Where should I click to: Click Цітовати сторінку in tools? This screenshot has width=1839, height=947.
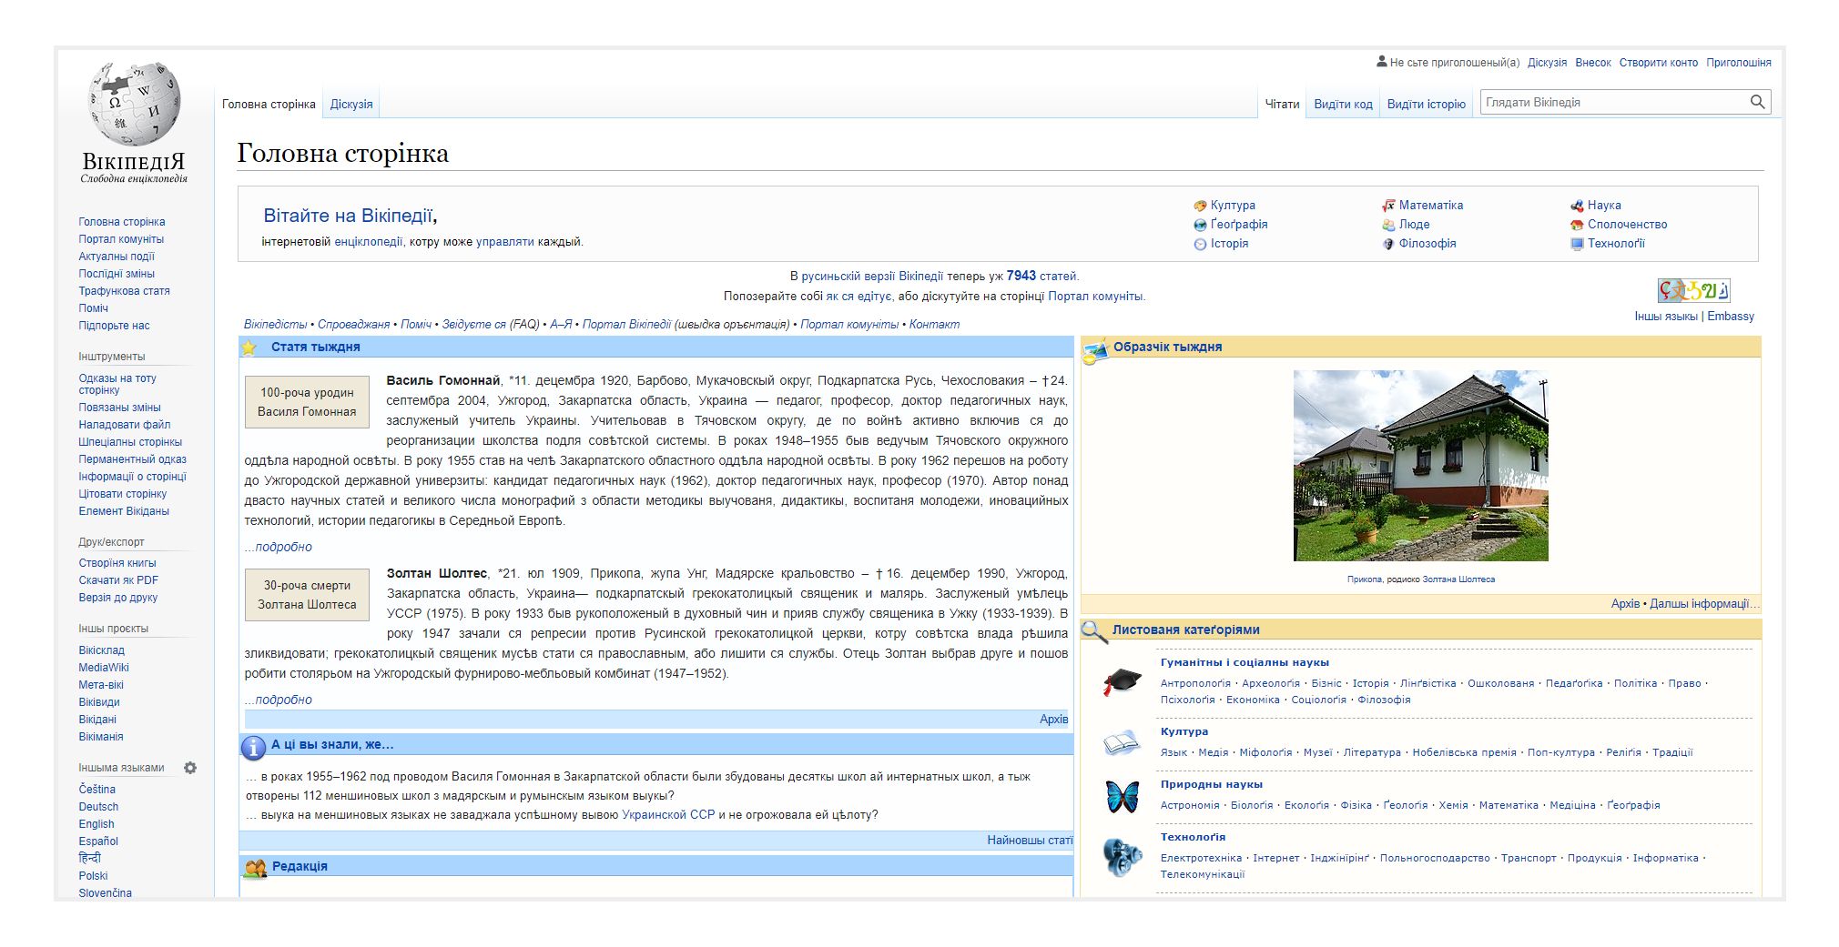(x=123, y=494)
